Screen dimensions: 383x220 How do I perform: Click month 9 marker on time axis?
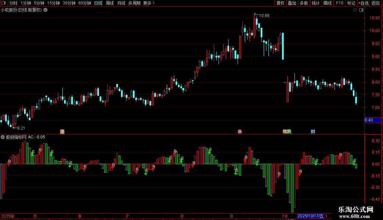(x=231, y=216)
